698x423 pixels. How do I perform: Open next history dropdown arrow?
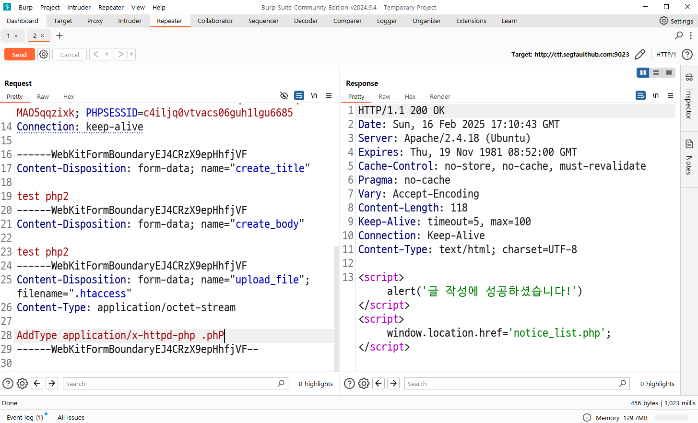[x=131, y=54]
